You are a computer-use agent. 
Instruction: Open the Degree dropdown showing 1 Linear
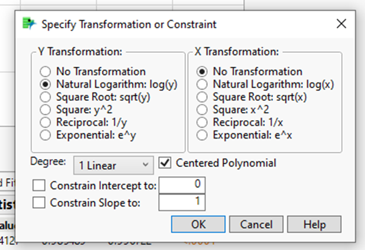tap(114, 165)
